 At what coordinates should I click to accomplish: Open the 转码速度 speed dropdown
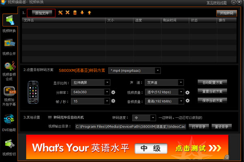coord(144,118)
